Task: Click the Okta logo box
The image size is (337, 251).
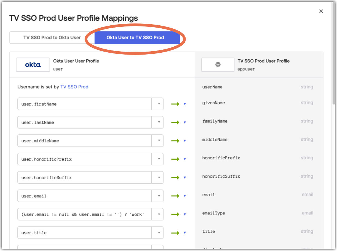Action: pyautogui.click(x=33, y=65)
